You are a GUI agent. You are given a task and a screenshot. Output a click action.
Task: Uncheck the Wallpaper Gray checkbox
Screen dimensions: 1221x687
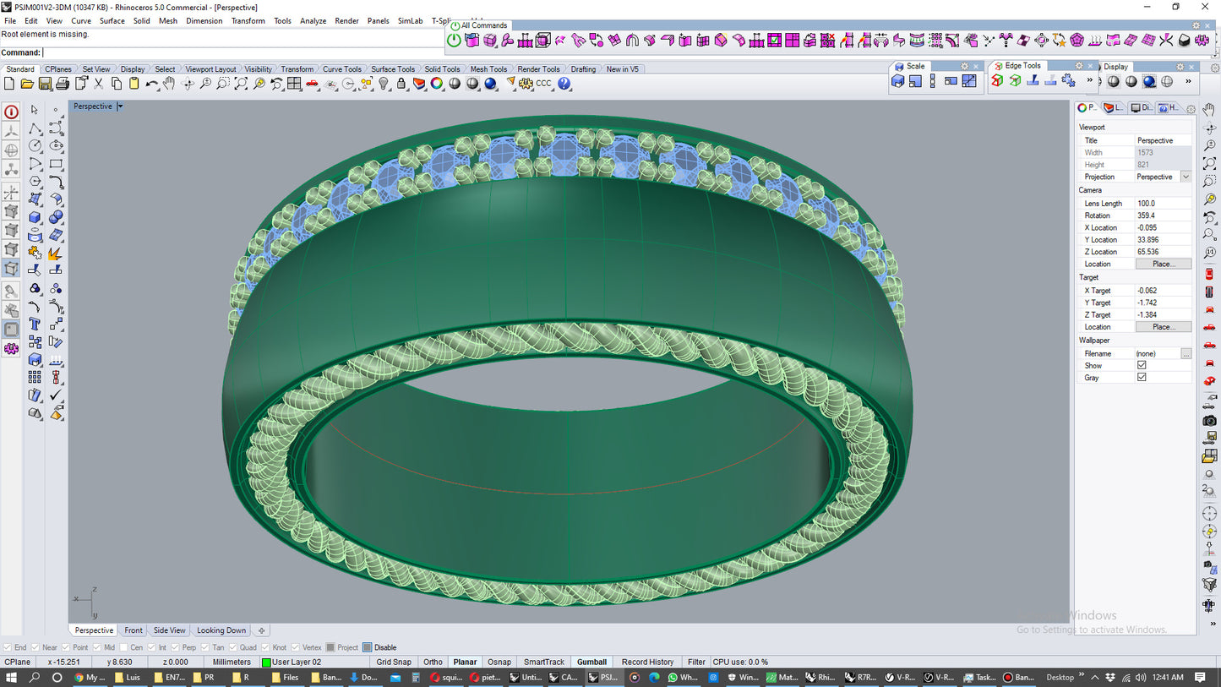(x=1142, y=378)
